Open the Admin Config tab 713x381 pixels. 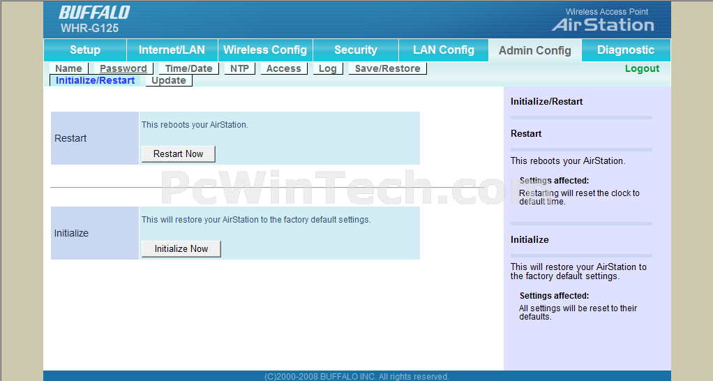[534, 50]
